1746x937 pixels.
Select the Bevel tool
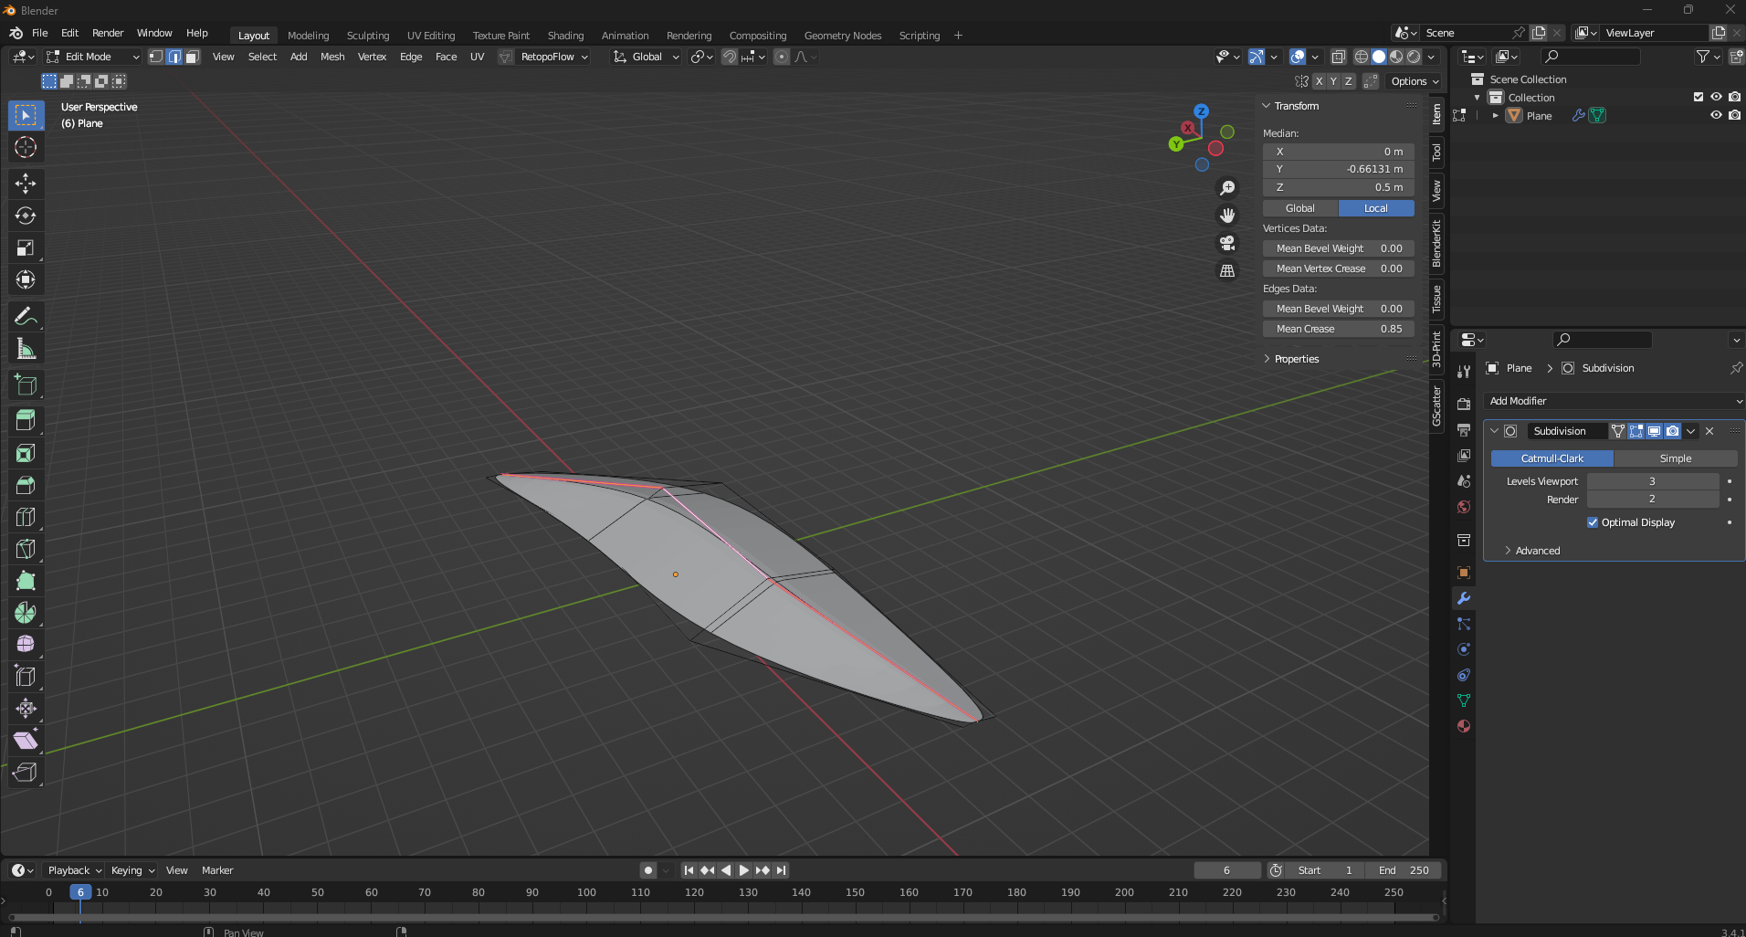[x=26, y=485]
